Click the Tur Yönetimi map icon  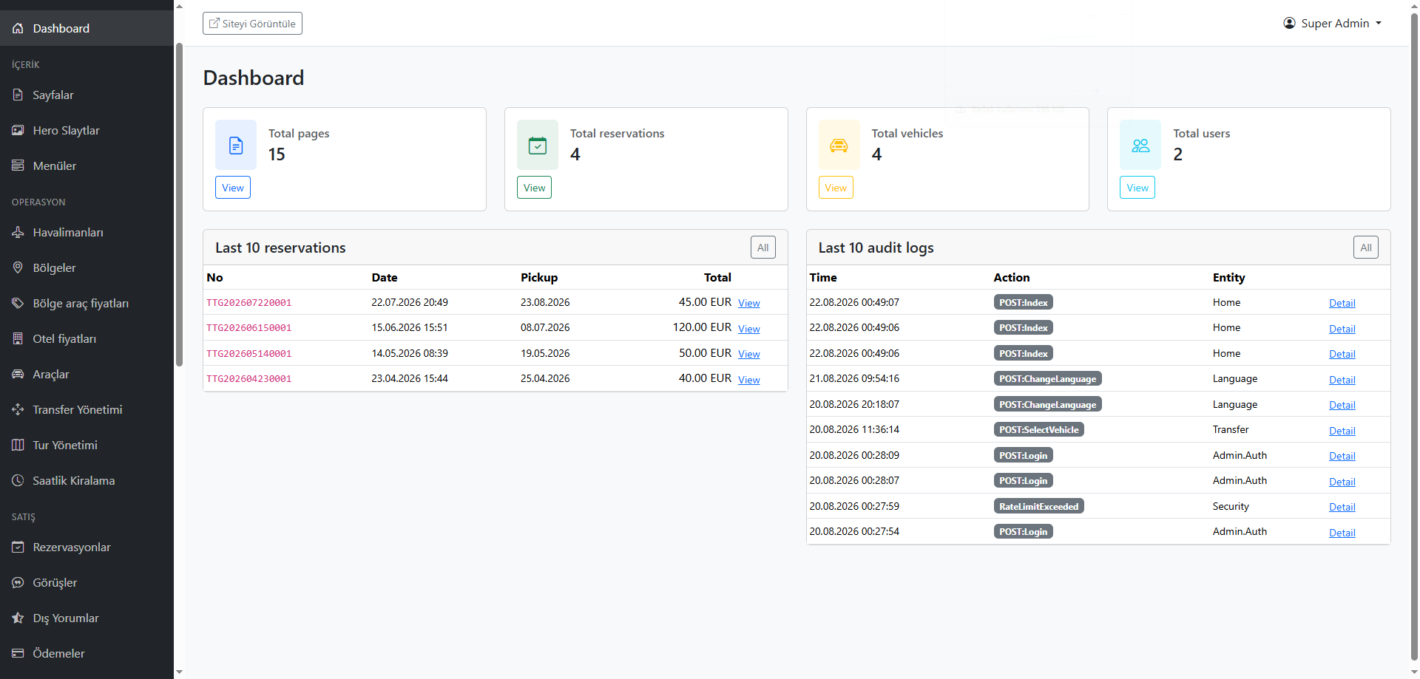click(x=18, y=445)
